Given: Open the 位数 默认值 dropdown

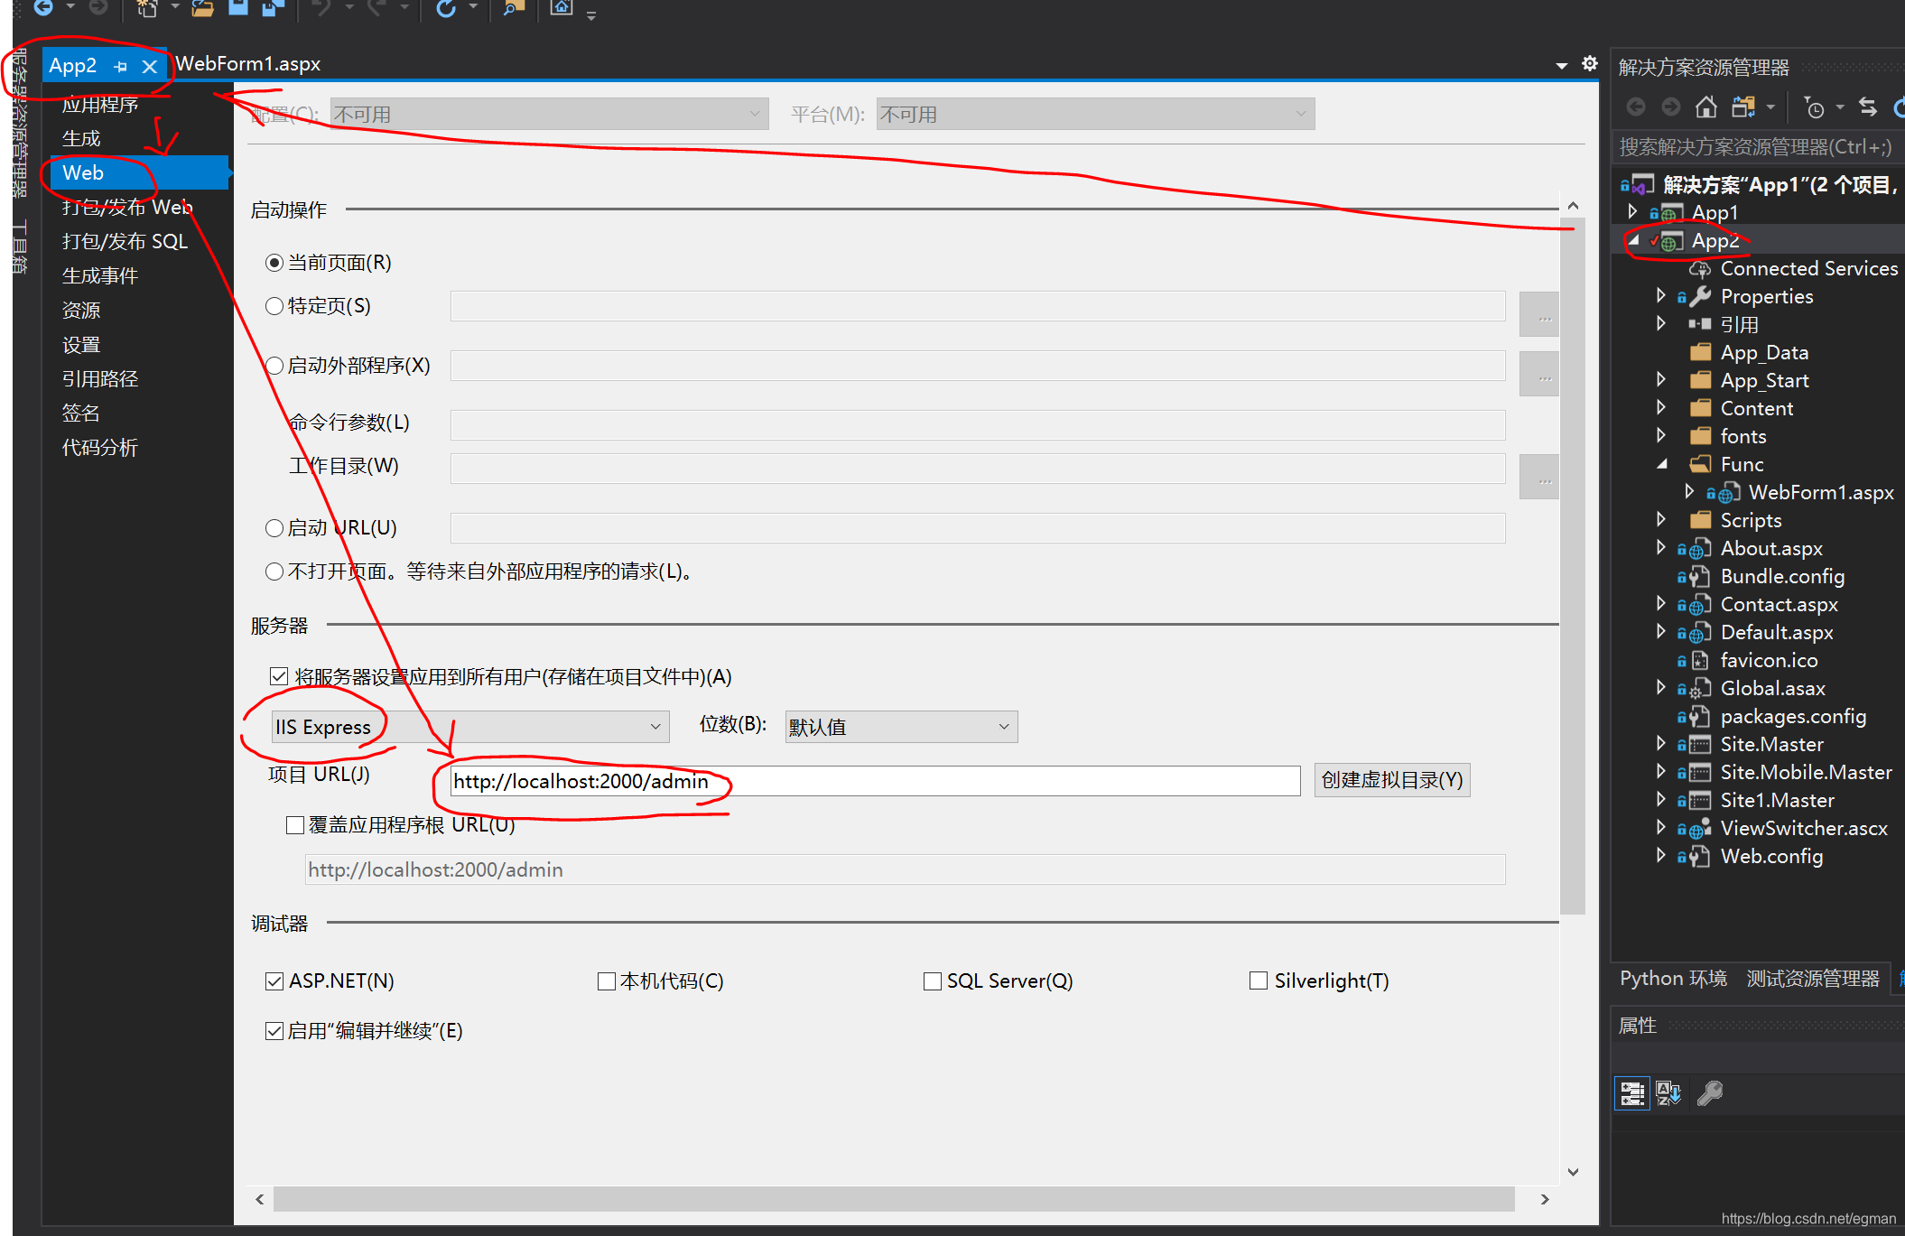Looking at the screenshot, I should pyautogui.click(x=900, y=727).
